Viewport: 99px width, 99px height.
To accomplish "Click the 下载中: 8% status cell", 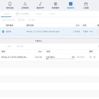I will tap(88, 32).
